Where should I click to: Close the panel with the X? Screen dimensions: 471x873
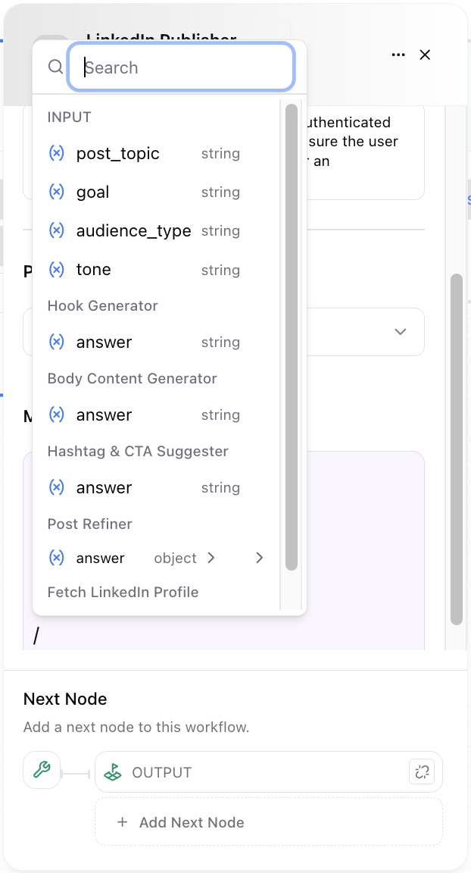tap(425, 55)
